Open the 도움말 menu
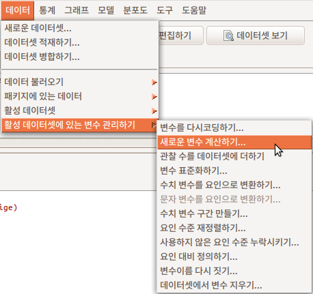 (194, 10)
